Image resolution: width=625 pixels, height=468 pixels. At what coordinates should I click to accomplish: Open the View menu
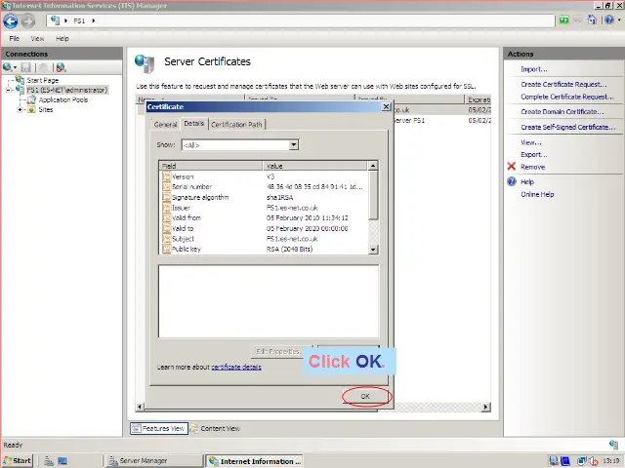[x=37, y=39]
